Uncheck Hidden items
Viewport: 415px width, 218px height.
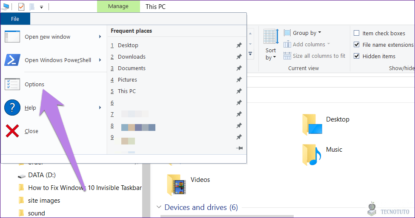(357, 56)
